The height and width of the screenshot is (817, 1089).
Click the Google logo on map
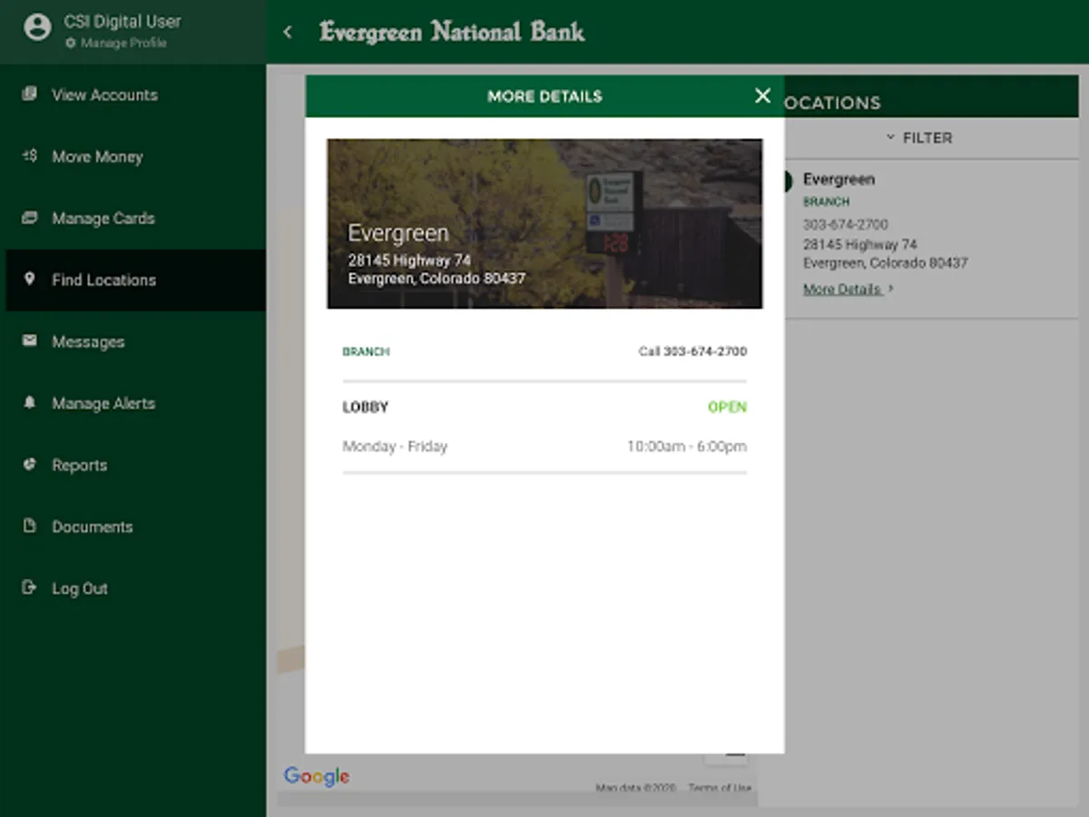coord(317,776)
